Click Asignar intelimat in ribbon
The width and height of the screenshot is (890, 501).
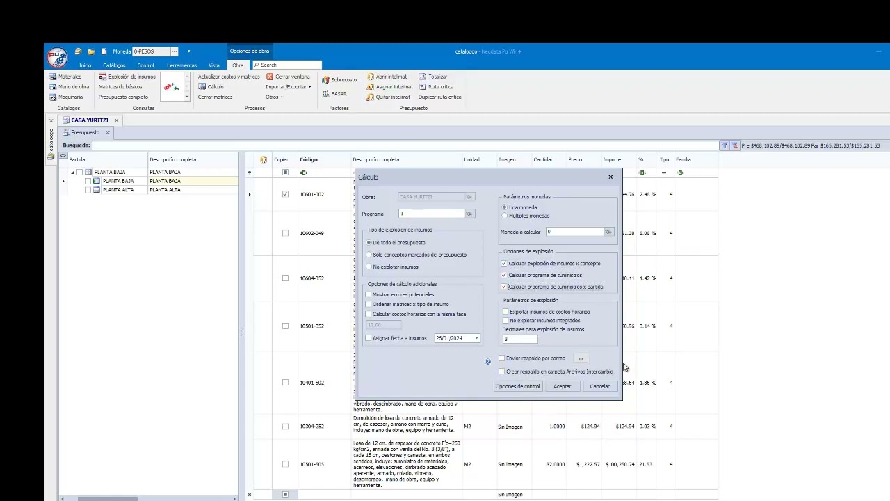point(389,87)
